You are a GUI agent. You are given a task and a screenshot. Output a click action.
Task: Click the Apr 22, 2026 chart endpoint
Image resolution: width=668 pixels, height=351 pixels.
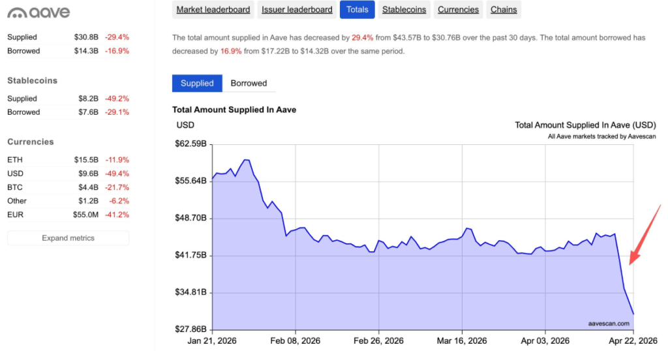pyautogui.click(x=633, y=314)
